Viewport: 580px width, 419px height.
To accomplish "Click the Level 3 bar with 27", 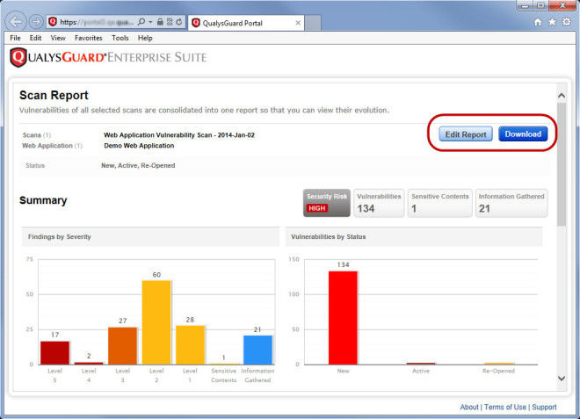I will click(122, 346).
